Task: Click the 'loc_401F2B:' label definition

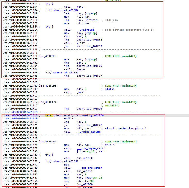Action: 48,142
